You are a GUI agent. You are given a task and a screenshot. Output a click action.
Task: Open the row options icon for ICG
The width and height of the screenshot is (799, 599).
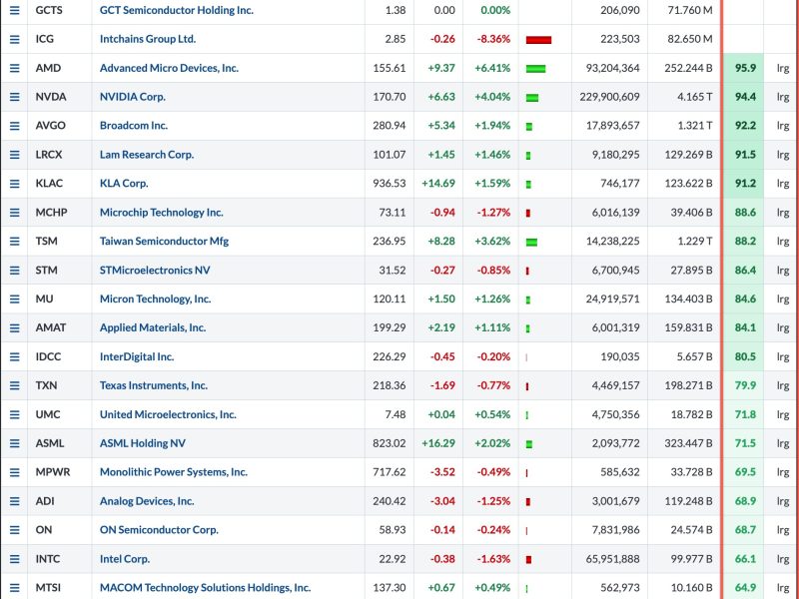coord(14,39)
